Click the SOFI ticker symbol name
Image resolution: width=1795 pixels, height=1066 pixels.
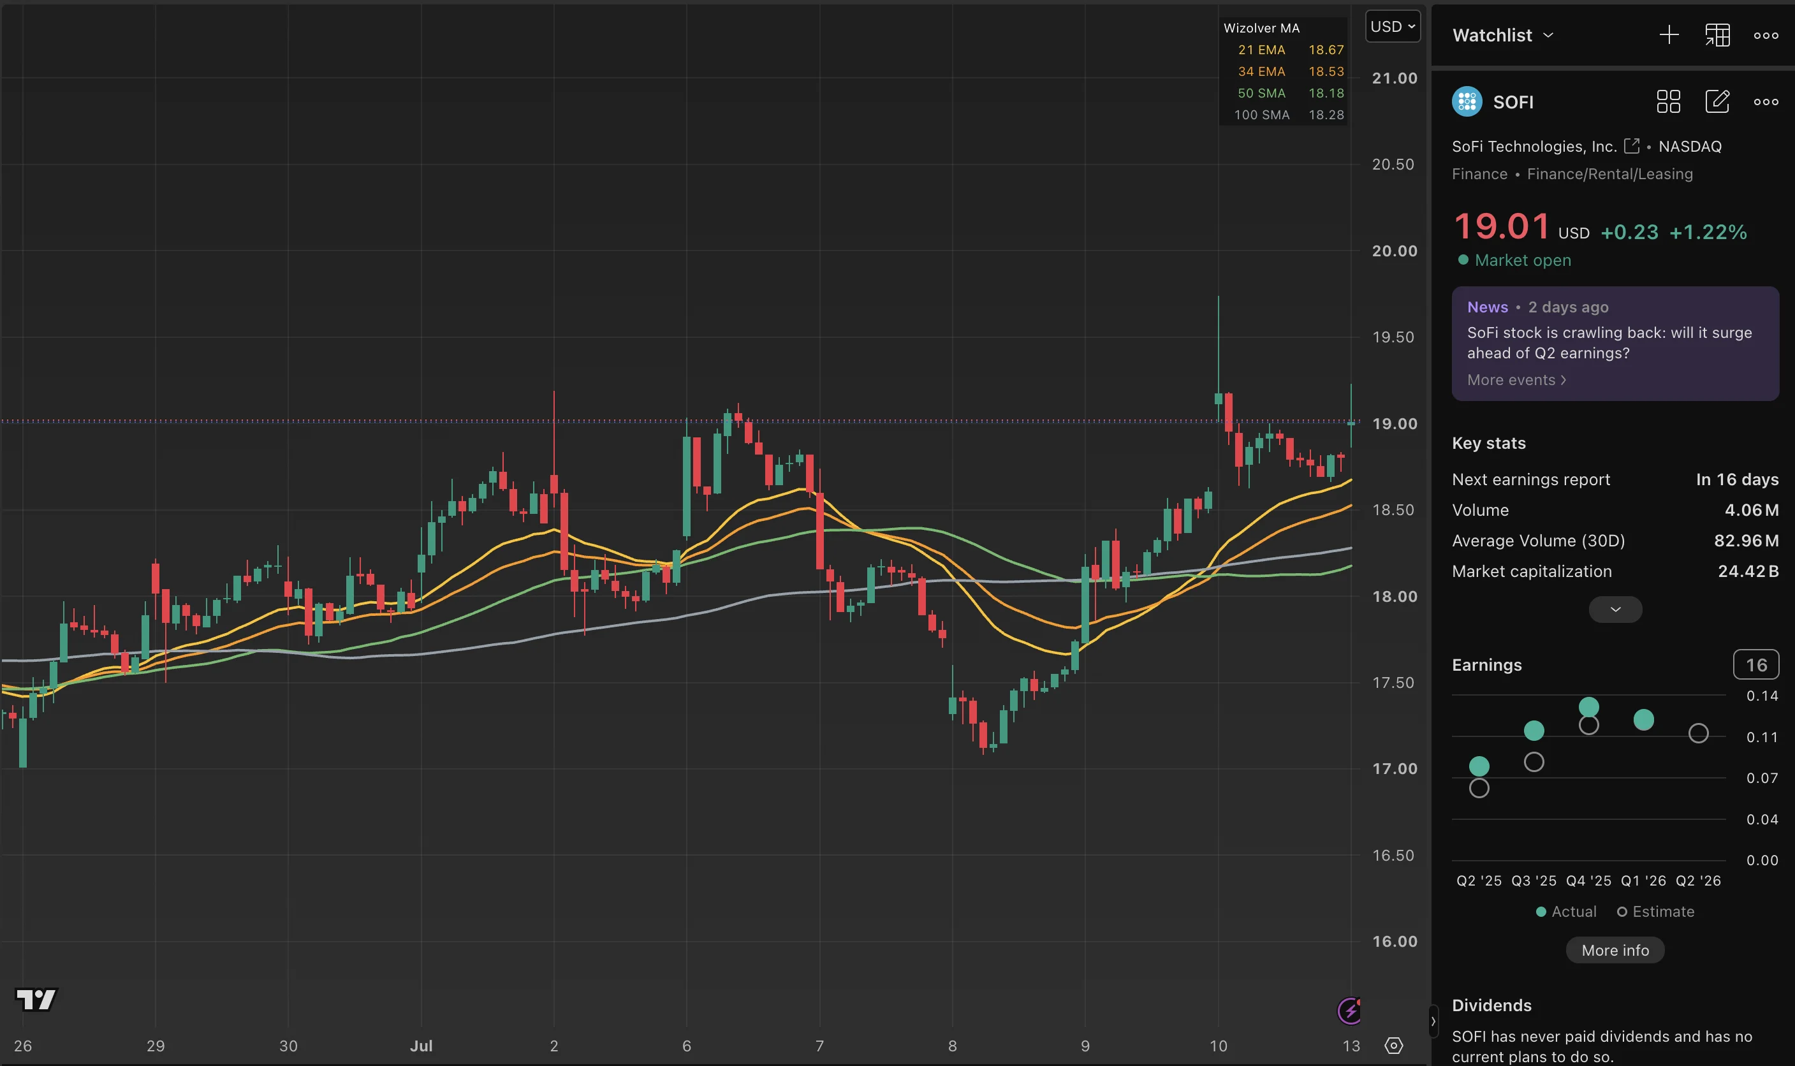click(1513, 102)
